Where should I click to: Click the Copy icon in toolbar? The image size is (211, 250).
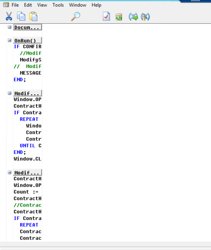tap(21, 16)
